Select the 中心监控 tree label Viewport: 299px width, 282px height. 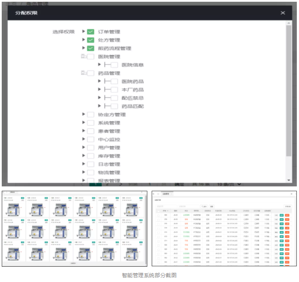tap(109, 140)
